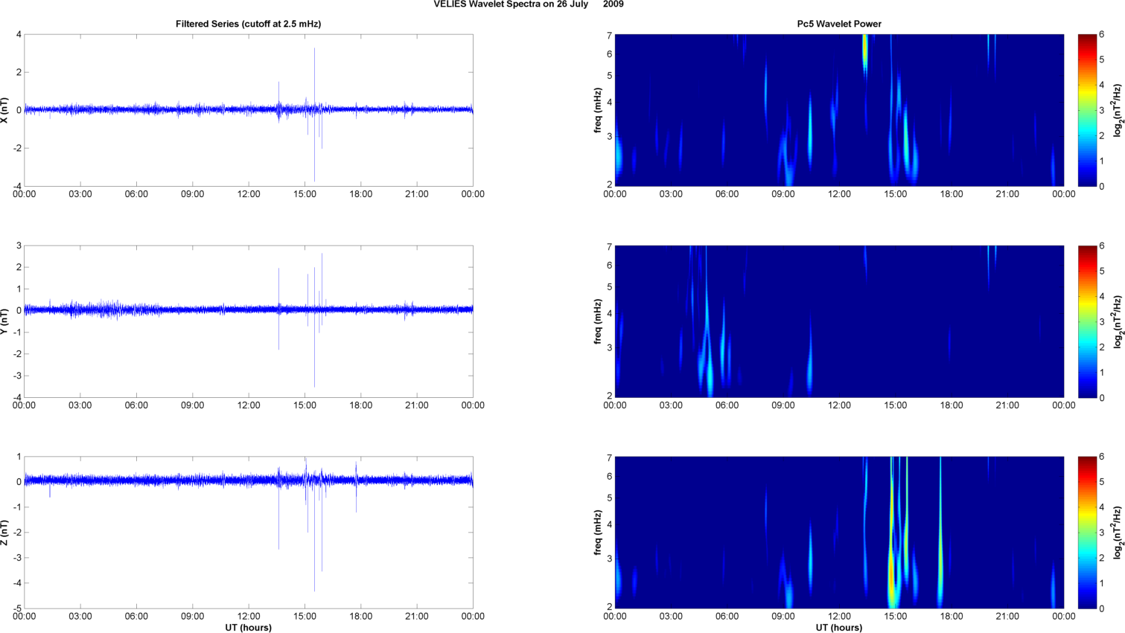Click 18:00 tick under the Y time series
Viewport: 1125px width, 633px height.
(x=361, y=405)
